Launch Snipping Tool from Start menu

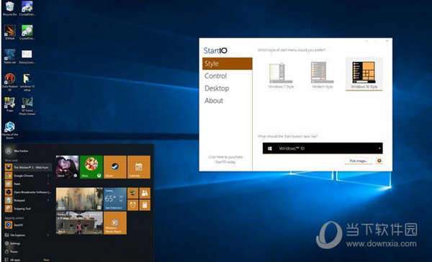click(28, 209)
